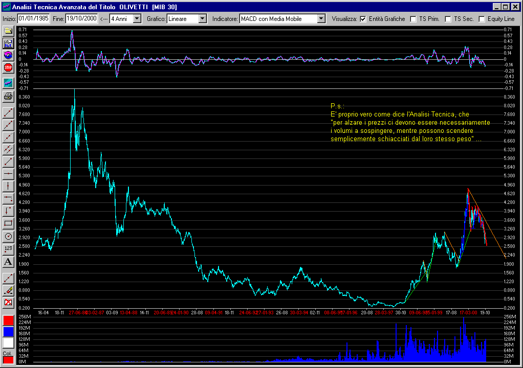The image size is (523, 368).
Task: Click the 30-03-94 red date label
Action: point(299,313)
